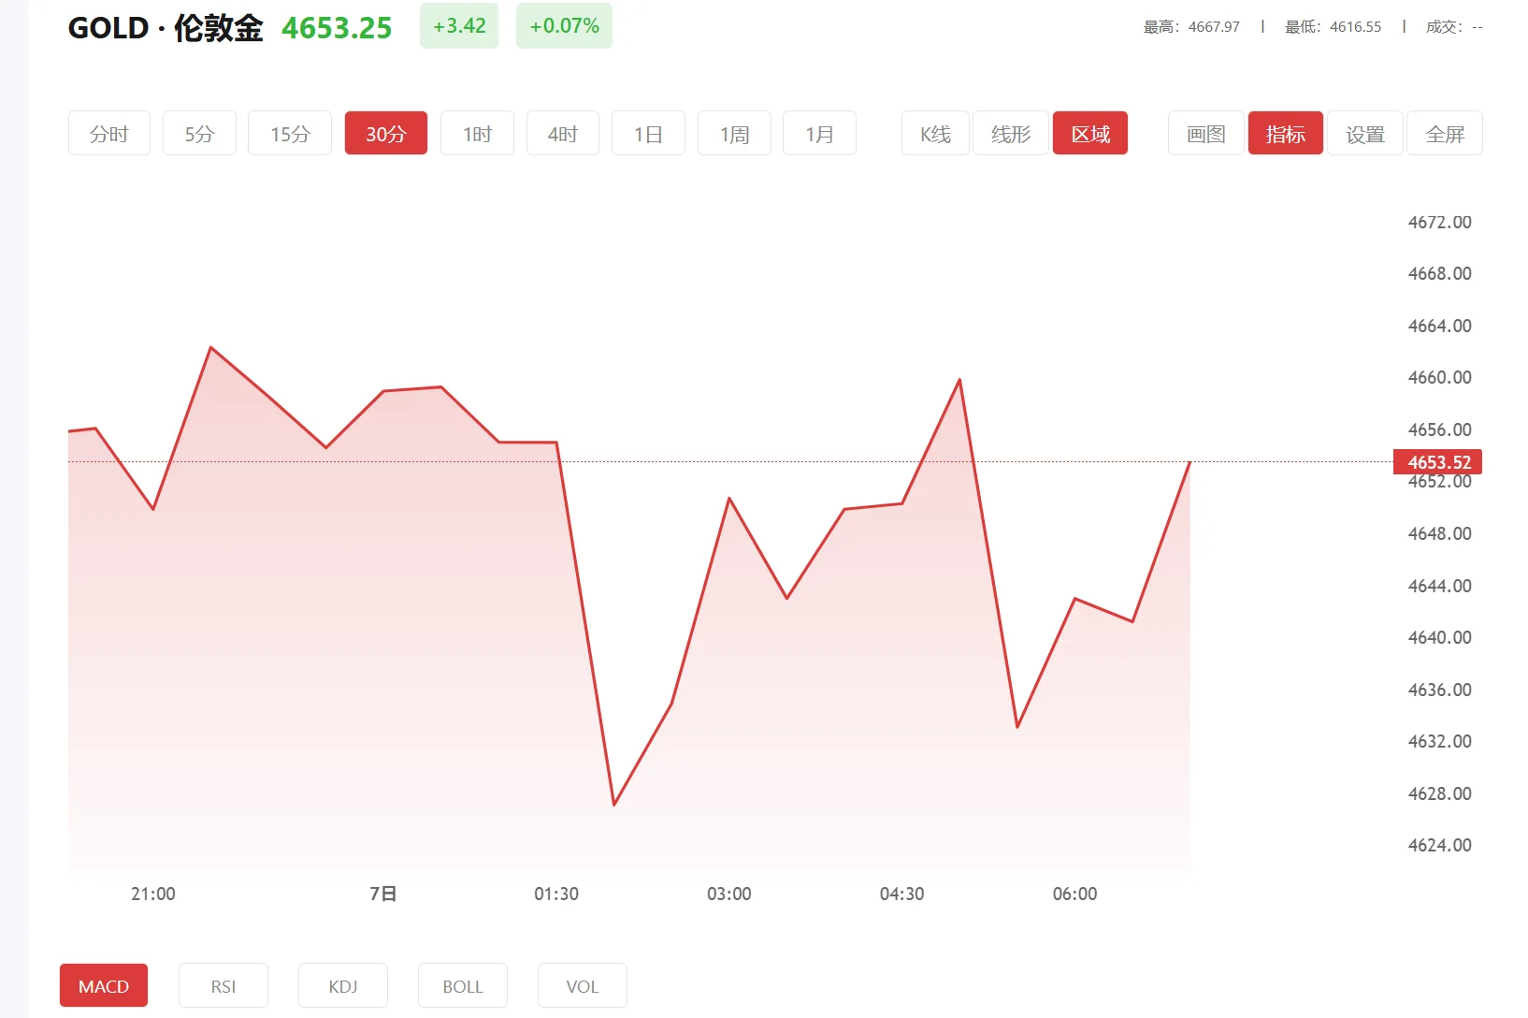Open the 指标 indicators panel
The image size is (1528, 1018).
point(1285,133)
